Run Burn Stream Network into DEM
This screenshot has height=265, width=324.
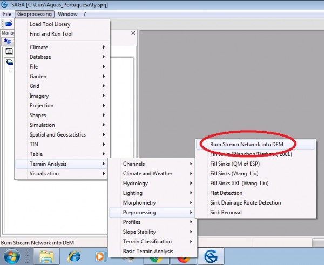click(255, 145)
